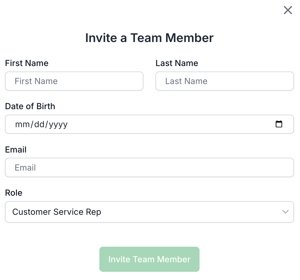300x280 pixels.
Task: Dismiss the dialog with the X icon
Action: tap(288, 10)
